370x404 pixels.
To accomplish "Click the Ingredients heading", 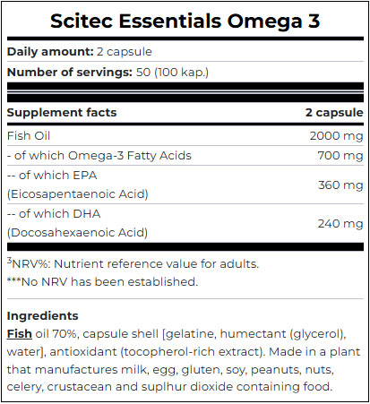I will tap(43, 316).
